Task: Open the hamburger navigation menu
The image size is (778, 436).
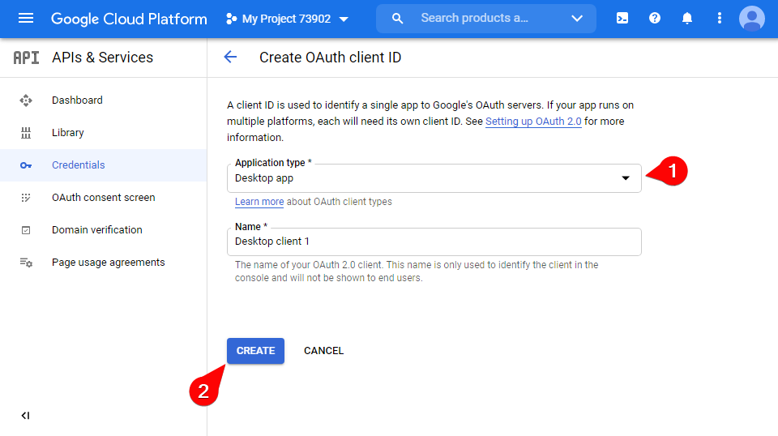Action: (x=26, y=19)
